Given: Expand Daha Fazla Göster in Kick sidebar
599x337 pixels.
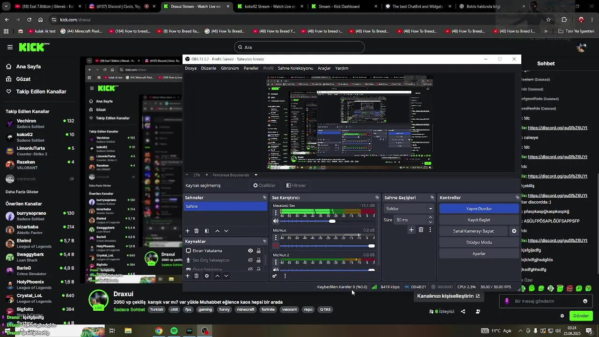Looking at the screenshot, I should pos(22,192).
